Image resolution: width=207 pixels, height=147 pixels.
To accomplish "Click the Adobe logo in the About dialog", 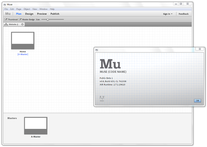I will click(x=102, y=99).
